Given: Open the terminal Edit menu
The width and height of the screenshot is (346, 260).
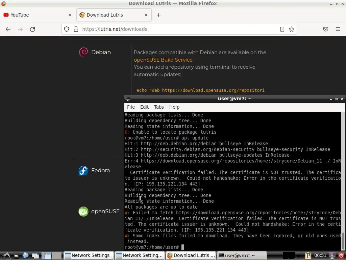Looking at the screenshot, I should (145, 107).
